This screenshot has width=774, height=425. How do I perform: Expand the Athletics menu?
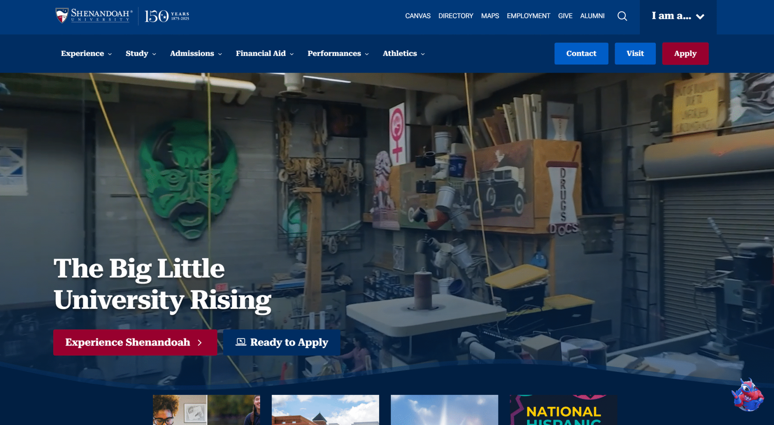pyautogui.click(x=404, y=53)
